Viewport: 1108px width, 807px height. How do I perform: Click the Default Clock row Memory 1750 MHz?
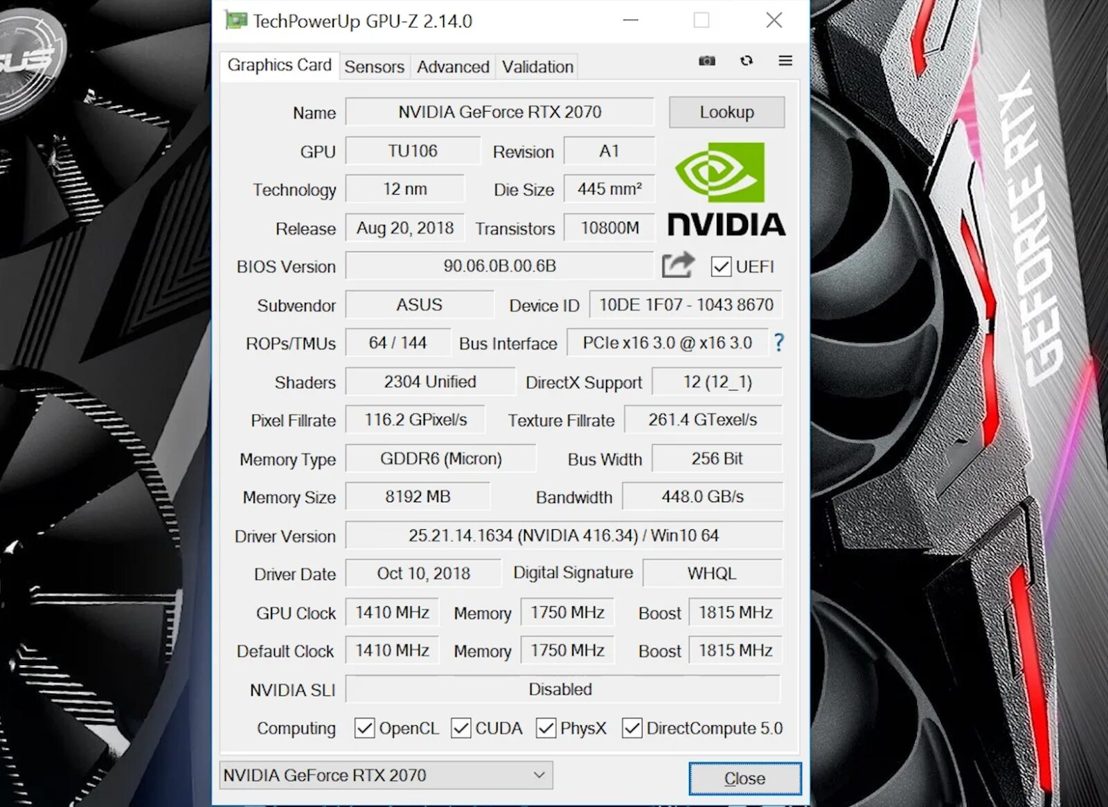pos(567,650)
